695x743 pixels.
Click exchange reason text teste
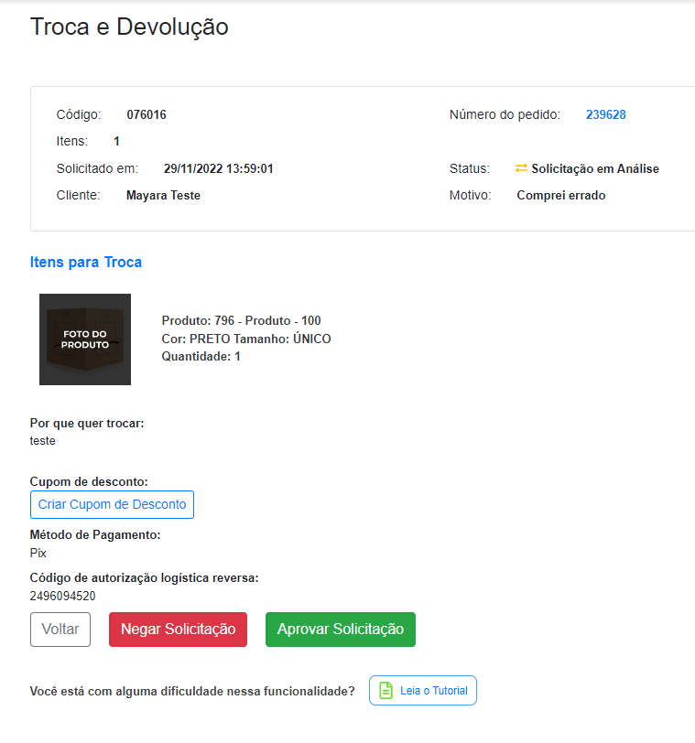pos(43,441)
